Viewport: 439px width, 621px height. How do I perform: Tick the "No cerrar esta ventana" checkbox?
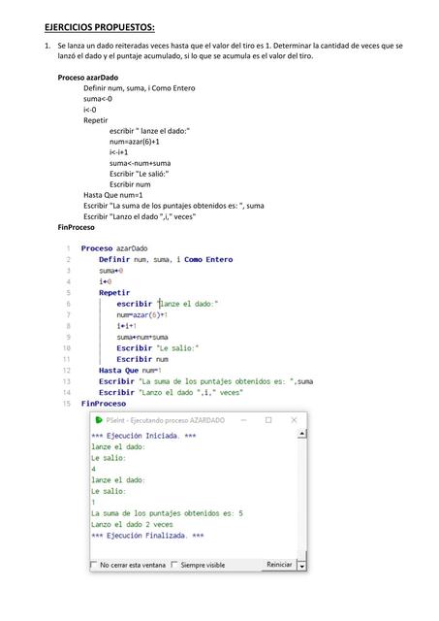[94, 565]
